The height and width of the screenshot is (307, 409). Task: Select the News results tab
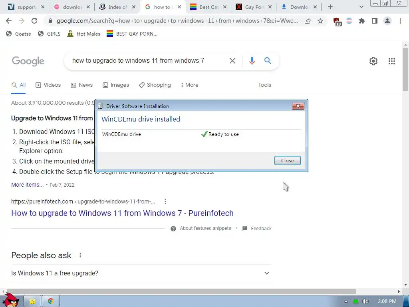81,85
